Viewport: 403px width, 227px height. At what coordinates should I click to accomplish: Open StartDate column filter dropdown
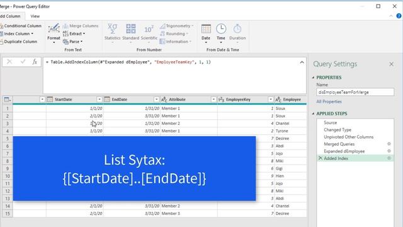99,100
